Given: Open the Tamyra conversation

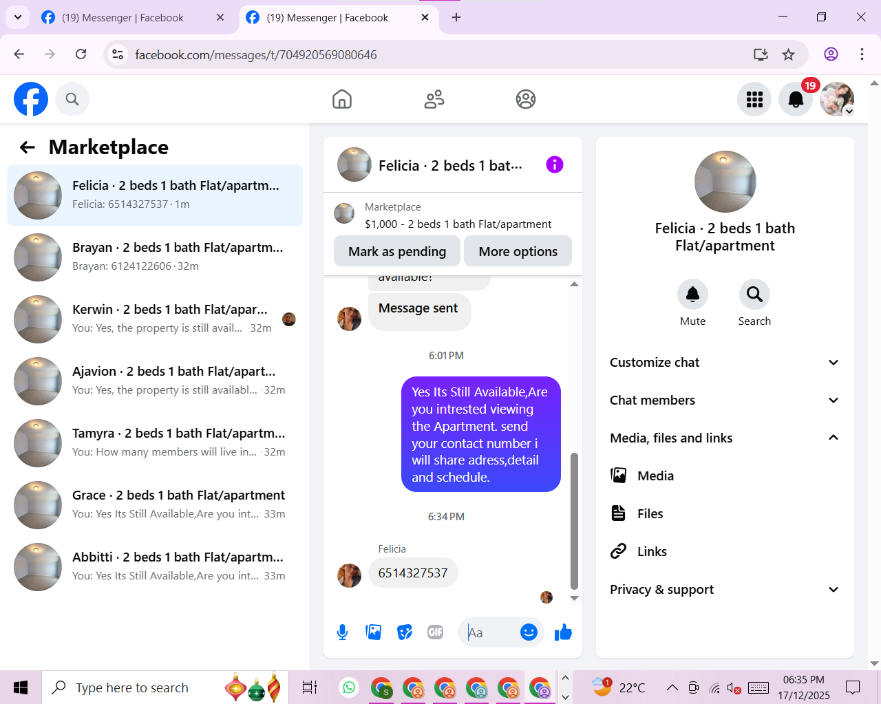Looking at the screenshot, I should click(x=155, y=443).
